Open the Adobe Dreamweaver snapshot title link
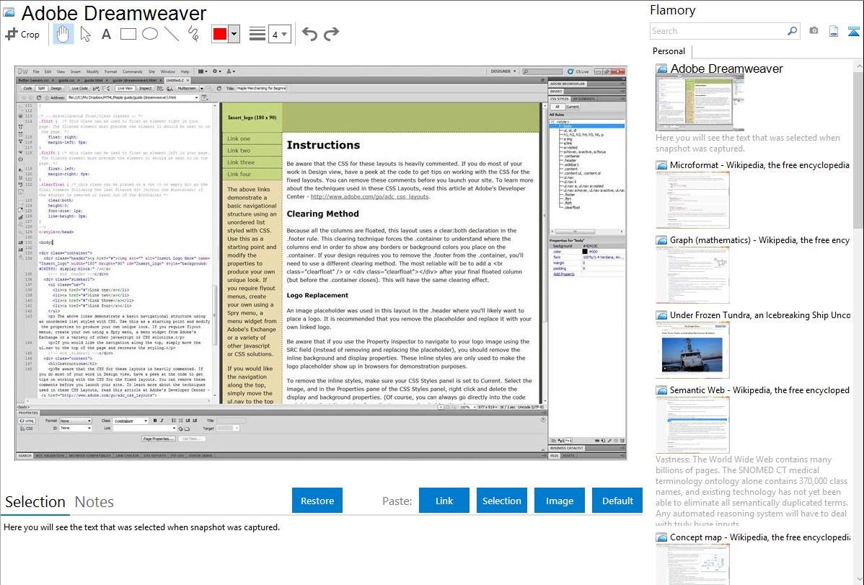This screenshot has height=585, width=864. tap(726, 69)
